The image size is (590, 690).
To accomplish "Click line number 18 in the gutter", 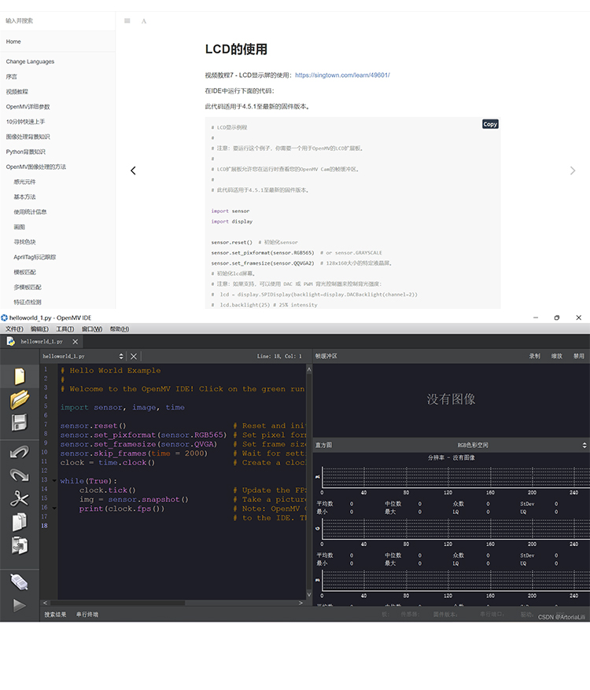I will 45,526.
